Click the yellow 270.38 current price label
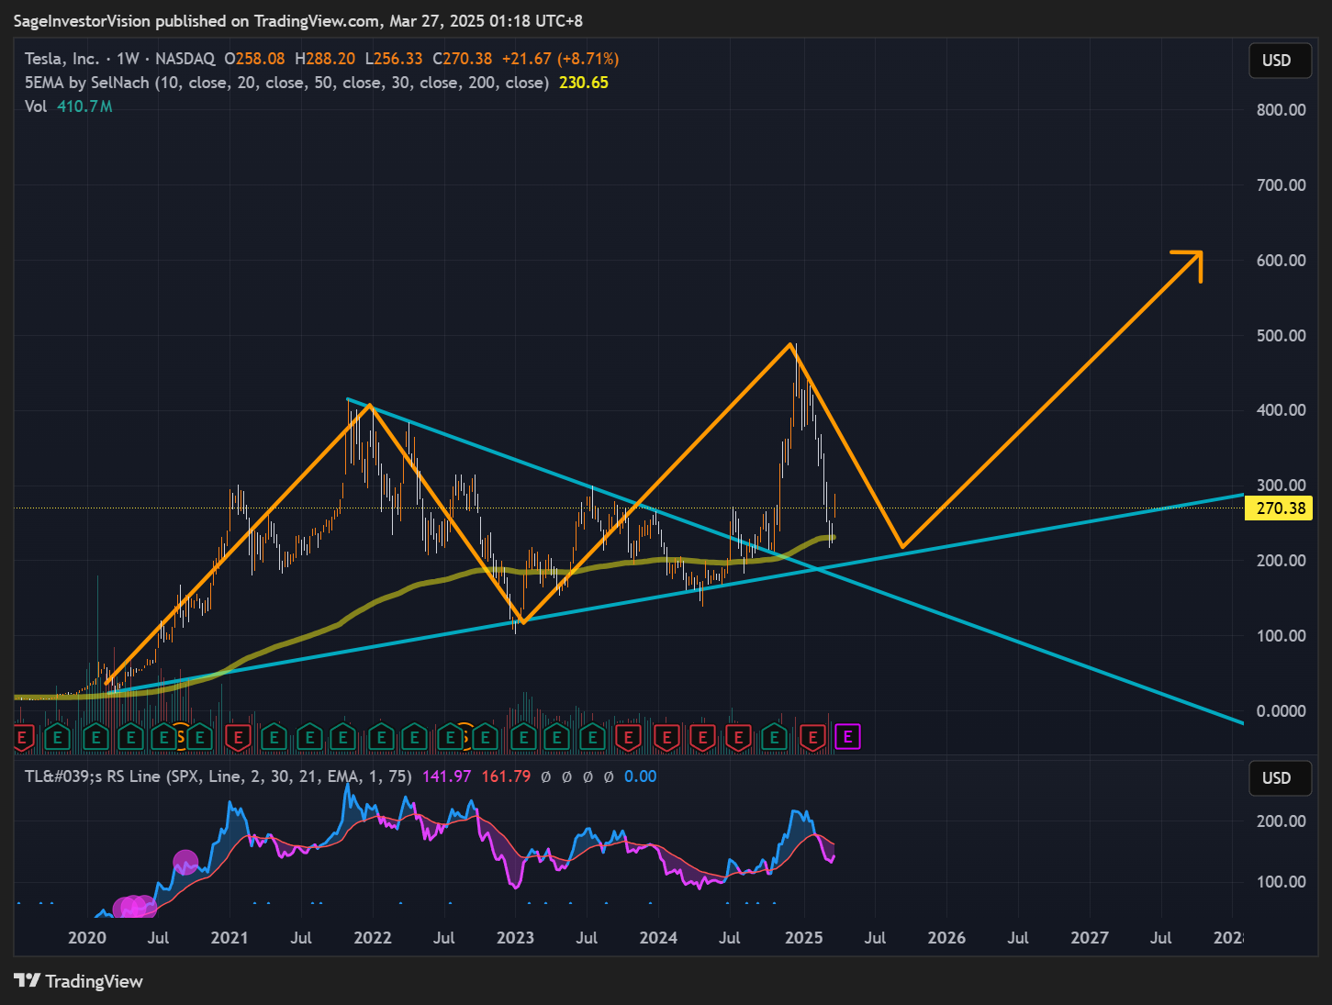The width and height of the screenshot is (1332, 1005). (x=1279, y=508)
